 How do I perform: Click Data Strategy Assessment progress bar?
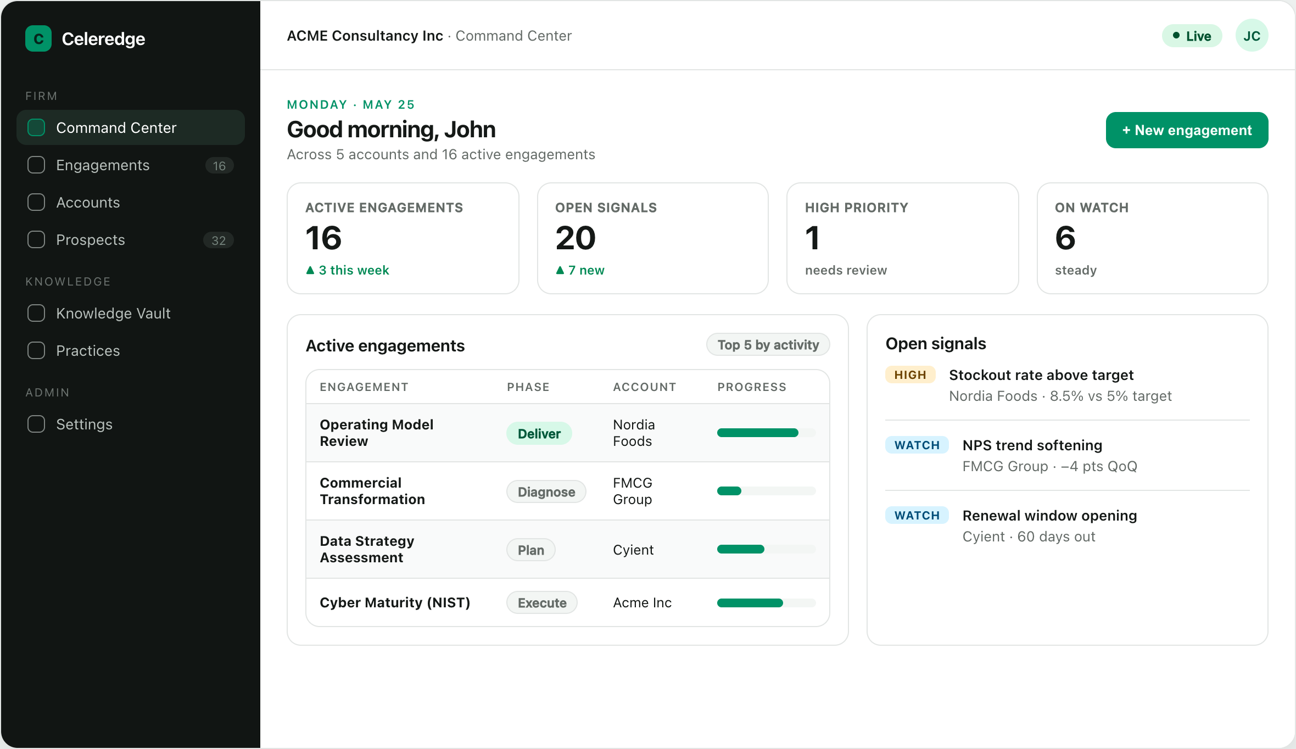(767, 549)
